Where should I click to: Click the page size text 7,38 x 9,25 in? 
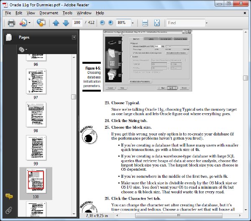[x=97, y=216]
